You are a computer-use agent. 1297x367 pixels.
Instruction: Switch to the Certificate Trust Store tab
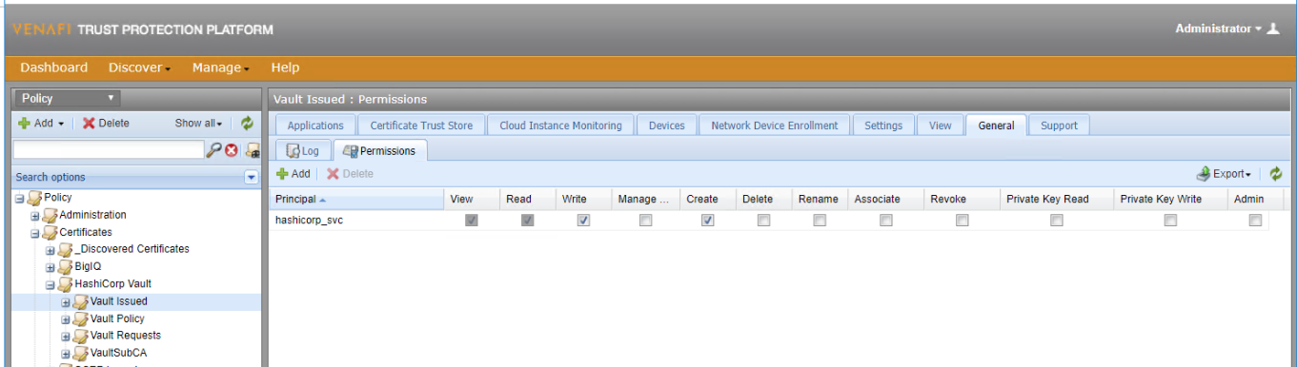[x=421, y=126]
